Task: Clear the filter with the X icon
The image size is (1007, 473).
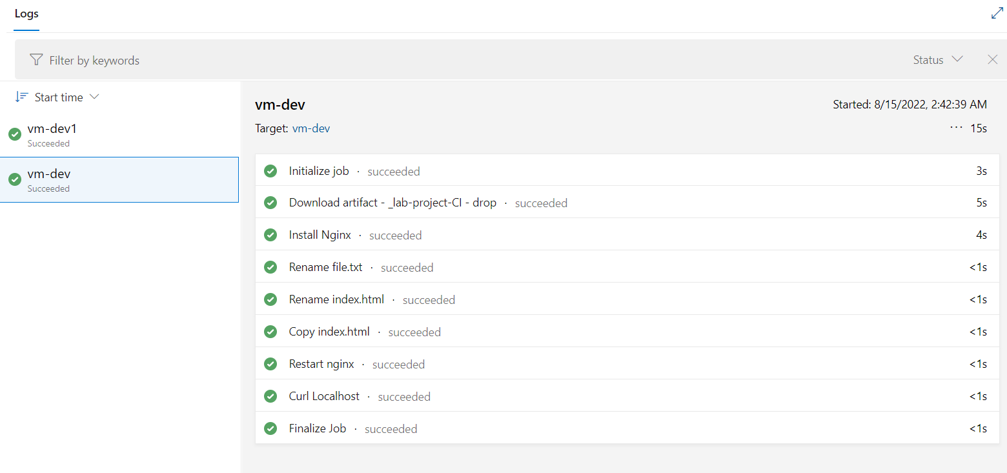Action: point(993,59)
